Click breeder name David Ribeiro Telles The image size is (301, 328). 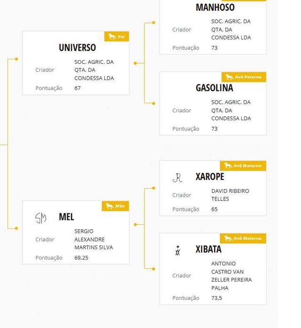click(230, 195)
